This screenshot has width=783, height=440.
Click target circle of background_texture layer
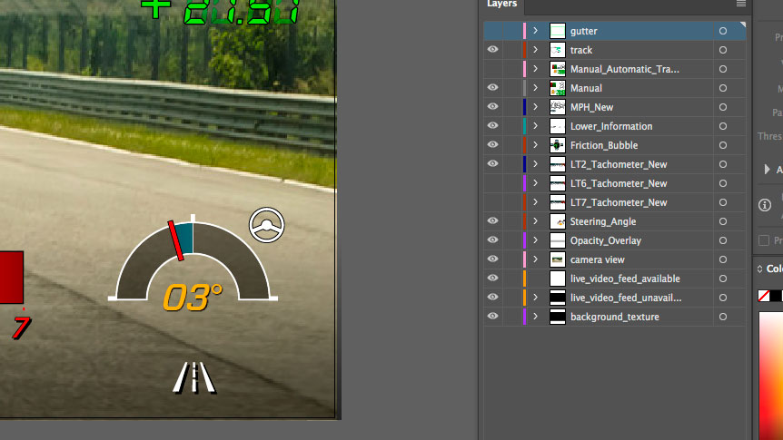pyautogui.click(x=723, y=317)
